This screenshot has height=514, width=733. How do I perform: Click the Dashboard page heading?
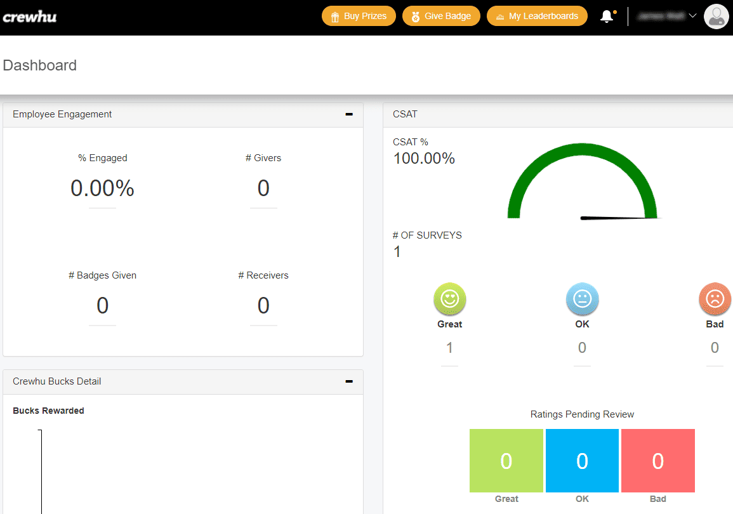40,65
